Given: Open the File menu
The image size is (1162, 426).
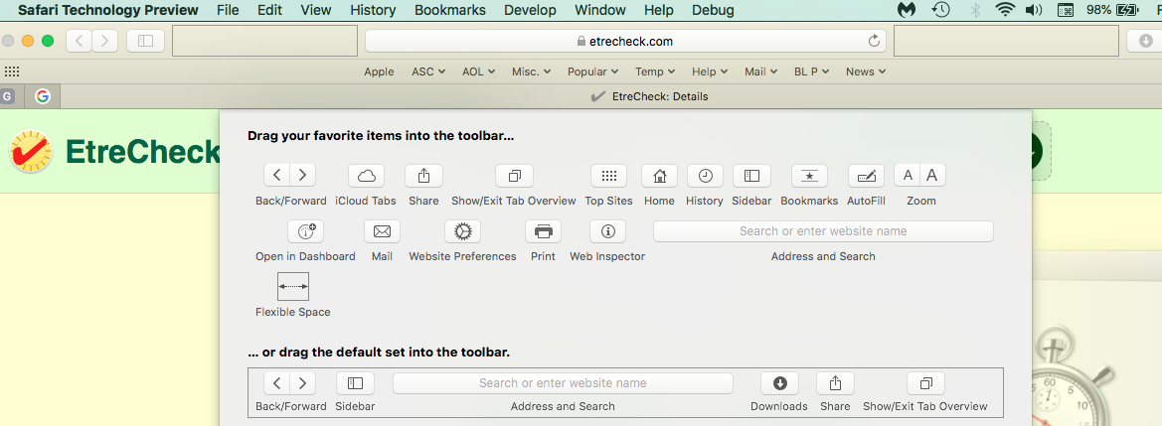Looking at the screenshot, I should tap(228, 10).
